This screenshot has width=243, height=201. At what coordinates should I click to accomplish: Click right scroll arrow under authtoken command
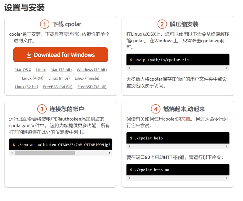point(109,153)
